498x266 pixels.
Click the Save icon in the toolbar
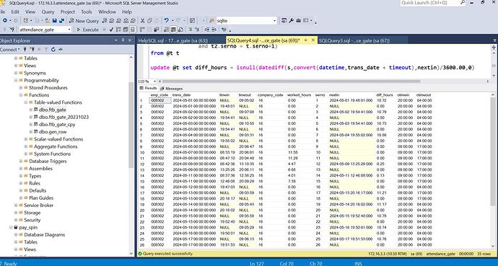55,21
